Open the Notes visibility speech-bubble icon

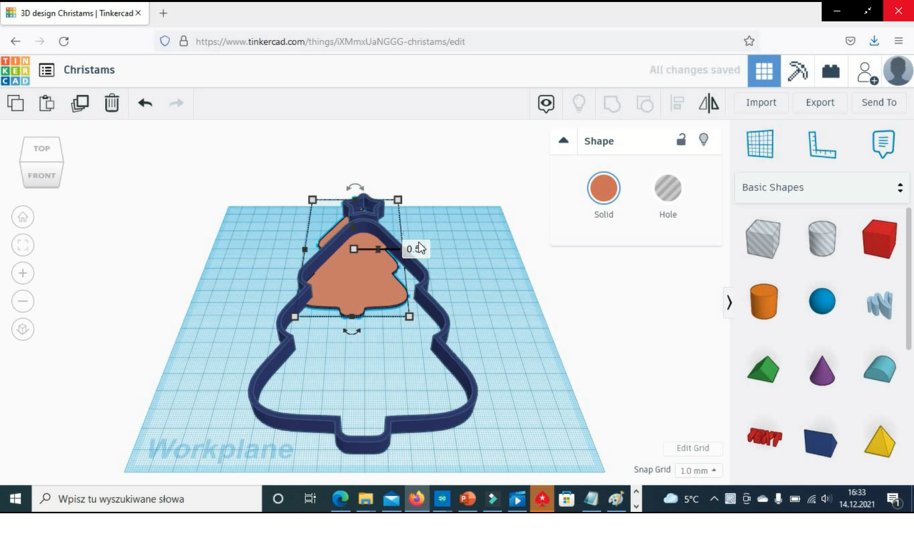[x=546, y=104]
